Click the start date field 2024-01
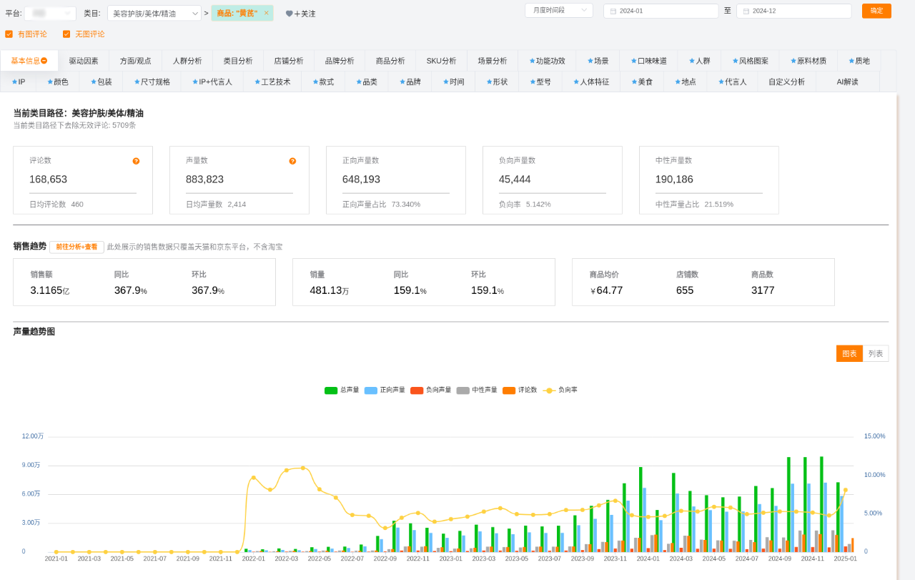 [661, 11]
